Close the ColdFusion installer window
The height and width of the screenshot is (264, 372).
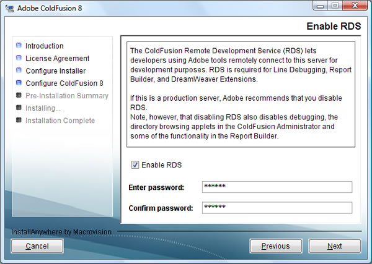[x=355, y=6]
